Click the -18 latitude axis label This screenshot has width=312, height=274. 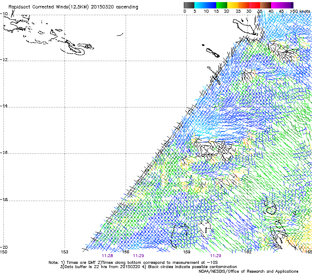[x=4, y=199]
